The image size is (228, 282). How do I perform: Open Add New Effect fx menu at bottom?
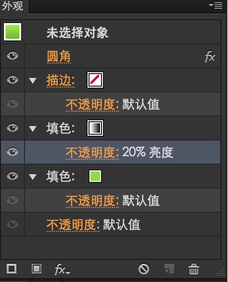click(x=62, y=269)
